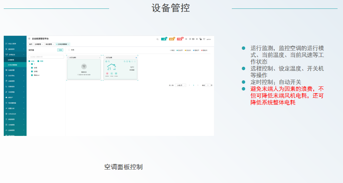Open the red 严重 alarm badge
The image size is (343, 183).
pos(179,39)
